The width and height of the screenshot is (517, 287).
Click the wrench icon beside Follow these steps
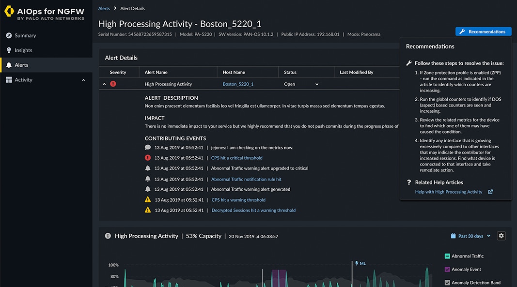tap(409, 63)
